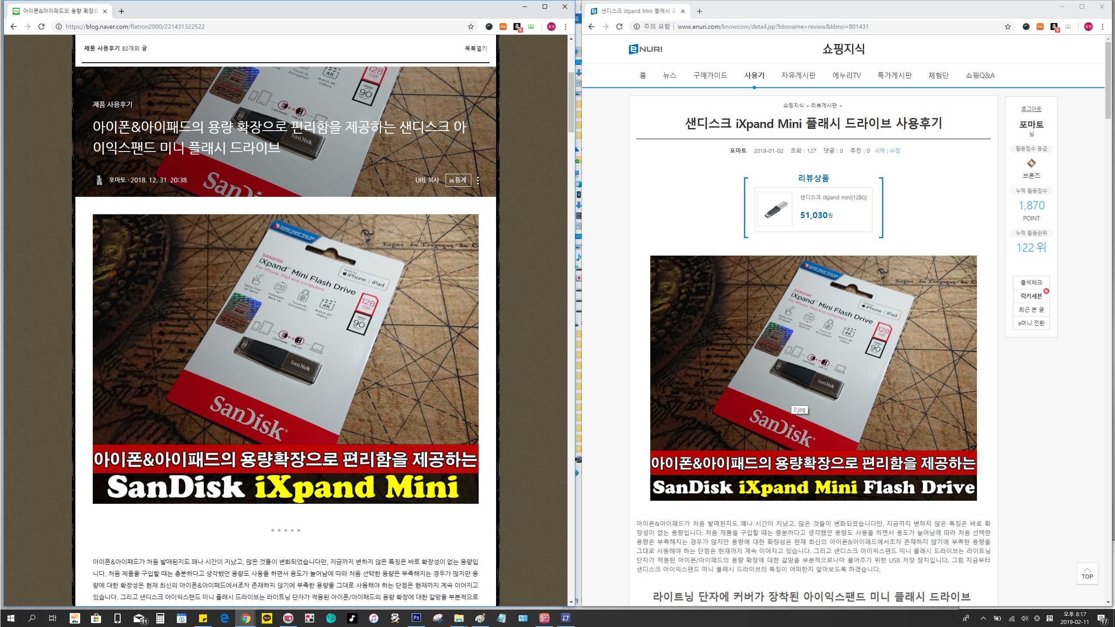Click the 로그아웃 link in sidebar

(1031, 109)
